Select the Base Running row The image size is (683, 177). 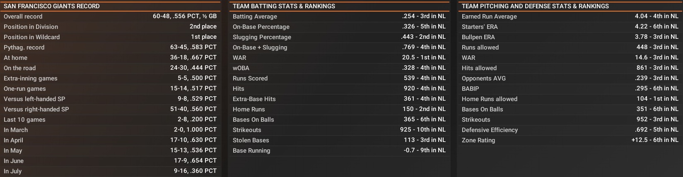[x=339, y=151]
